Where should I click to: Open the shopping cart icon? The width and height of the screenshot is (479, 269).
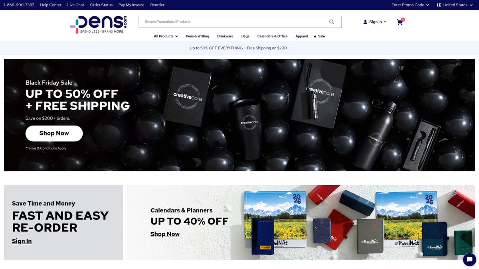[x=400, y=22]
